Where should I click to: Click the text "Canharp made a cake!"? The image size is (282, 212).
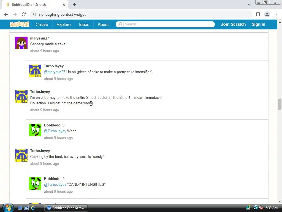click(48, 44)
